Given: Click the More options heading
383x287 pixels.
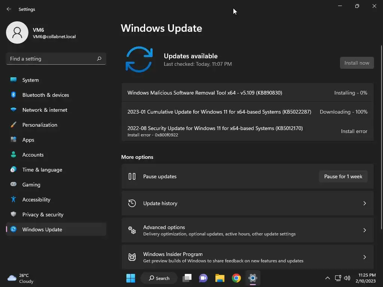Looking at the screenshot, I should point(137,157).
